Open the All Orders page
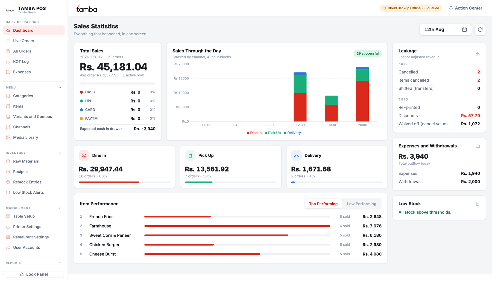The image size is (492, 281). (x=34, y=51)
